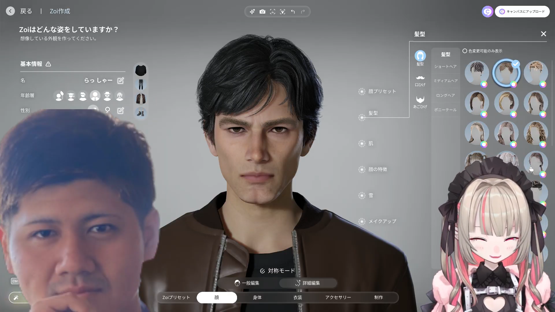Select the currently highlighted adult age icon
The width and height of the screenshot is (555, 312).
pyautogui.click(x=95, y=96)
